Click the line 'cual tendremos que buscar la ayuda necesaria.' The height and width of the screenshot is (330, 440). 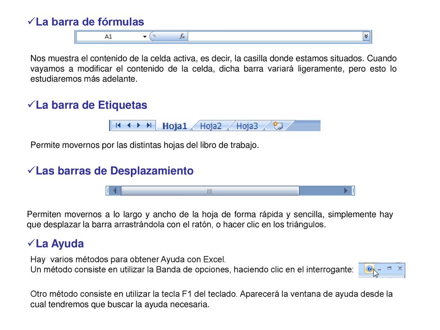pos(120,304)
